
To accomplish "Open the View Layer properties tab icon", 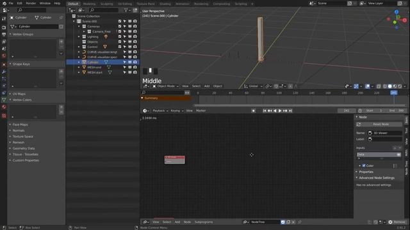I will 4,42.
